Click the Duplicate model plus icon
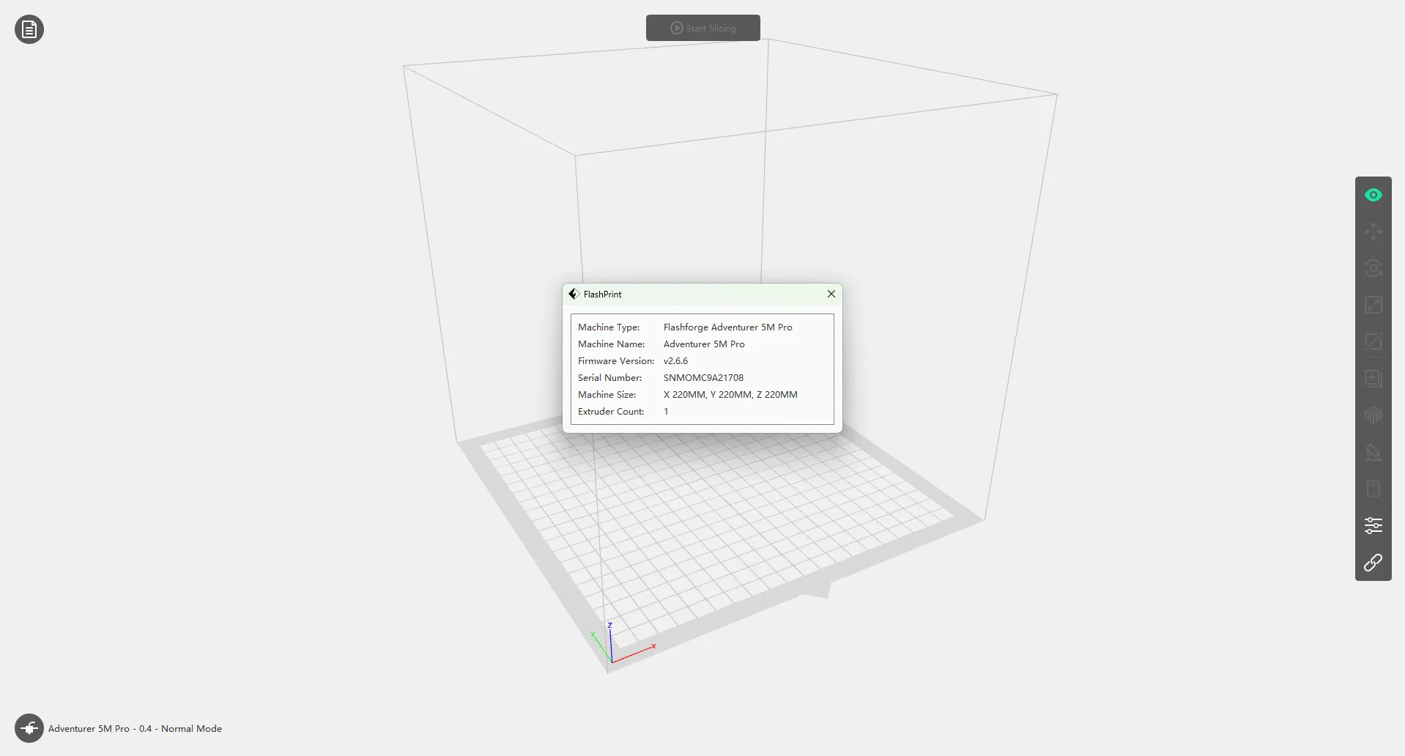 pos(1373,379)
